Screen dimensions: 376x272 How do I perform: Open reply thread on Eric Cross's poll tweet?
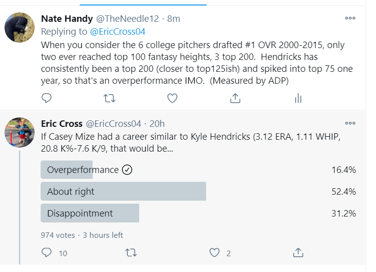tap(47, 253)
